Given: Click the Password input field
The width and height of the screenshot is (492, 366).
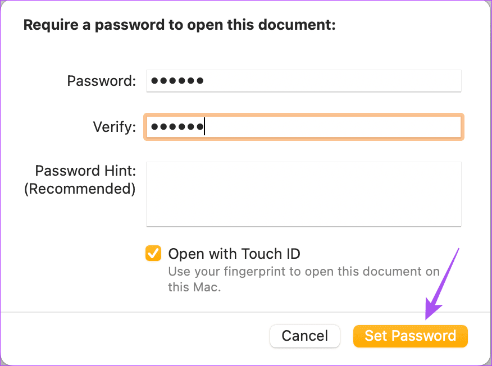Looking at the screenshot, I should (x=303, y=81).
